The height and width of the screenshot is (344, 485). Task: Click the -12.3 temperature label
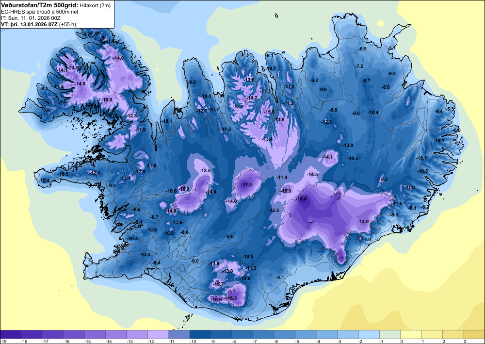(326, 122)
